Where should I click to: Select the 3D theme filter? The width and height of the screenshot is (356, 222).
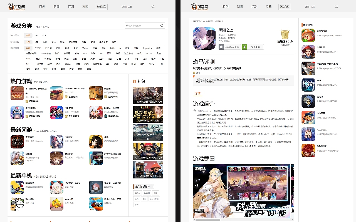tap(101, 53)
